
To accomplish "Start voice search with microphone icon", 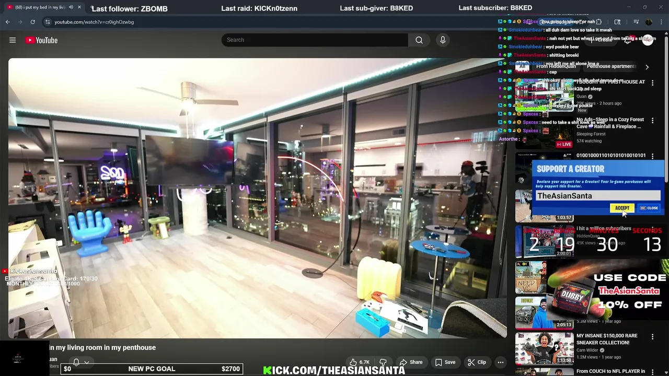I will [x=443, y=40].
